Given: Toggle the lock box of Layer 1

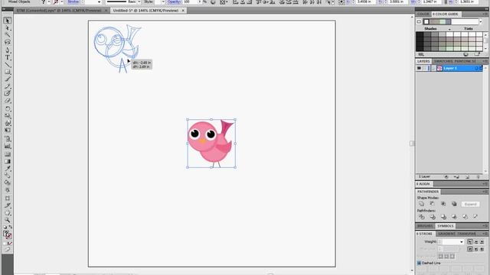Looking at the screenshot, I should coord(425,68).
